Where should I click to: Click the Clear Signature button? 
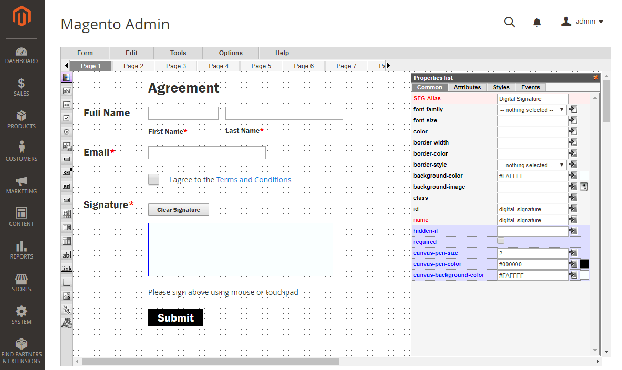(x=178, y=209)
